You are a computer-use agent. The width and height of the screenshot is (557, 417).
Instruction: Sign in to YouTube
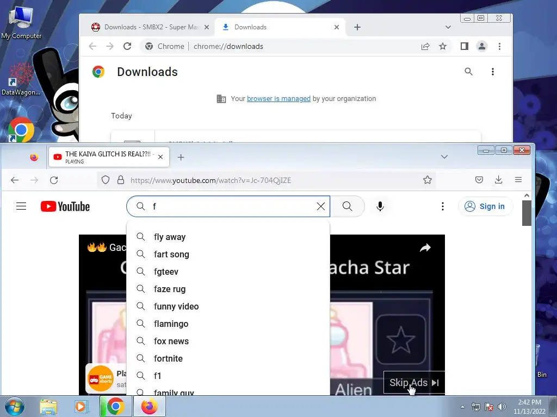point(485,206)
